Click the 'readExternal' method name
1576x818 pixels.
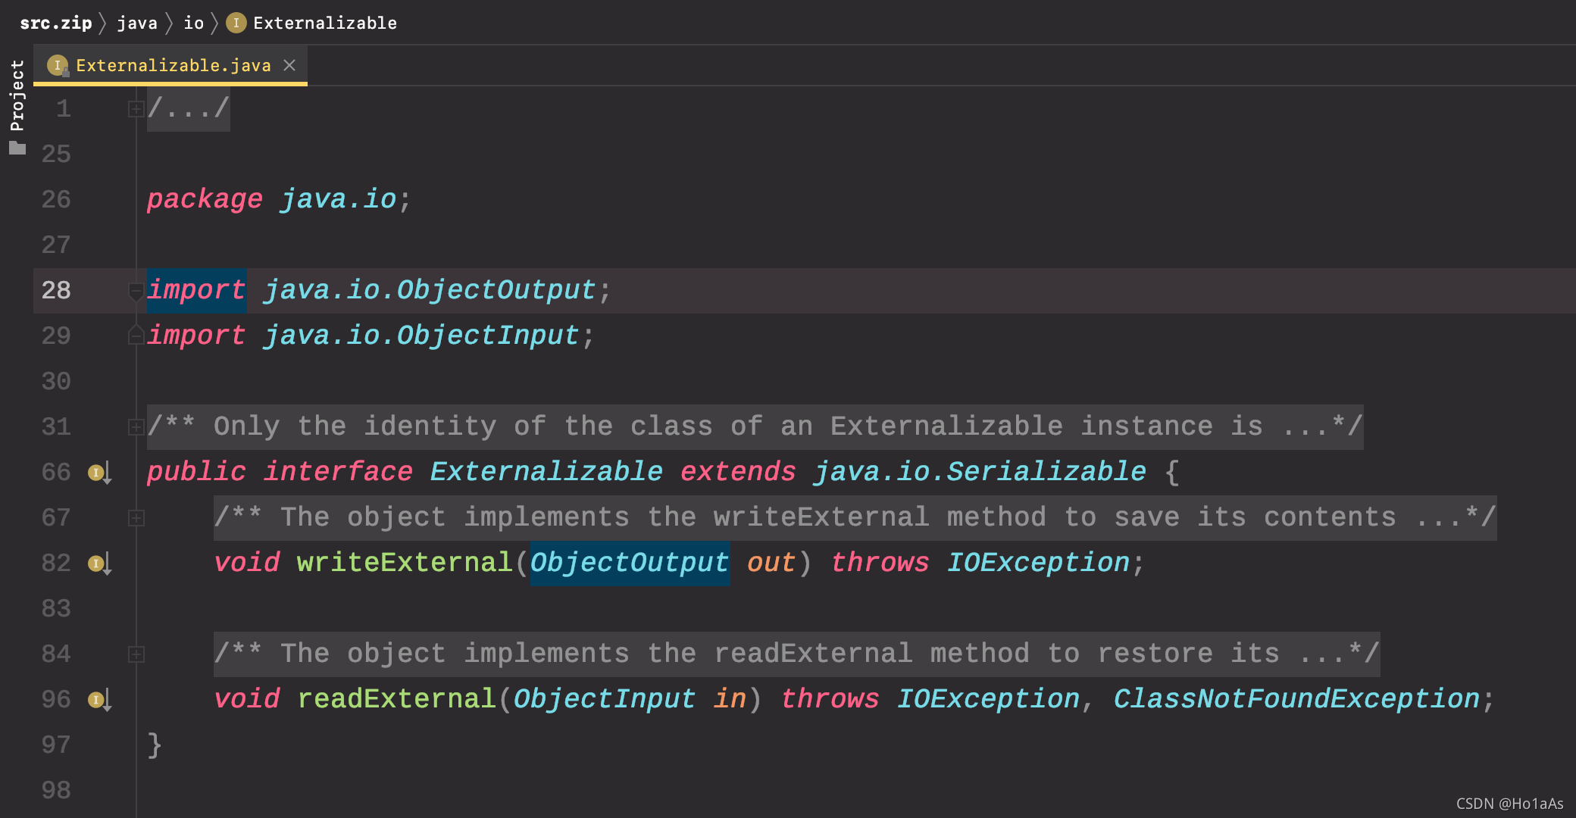pyautogui.click(x=396, y=699)
